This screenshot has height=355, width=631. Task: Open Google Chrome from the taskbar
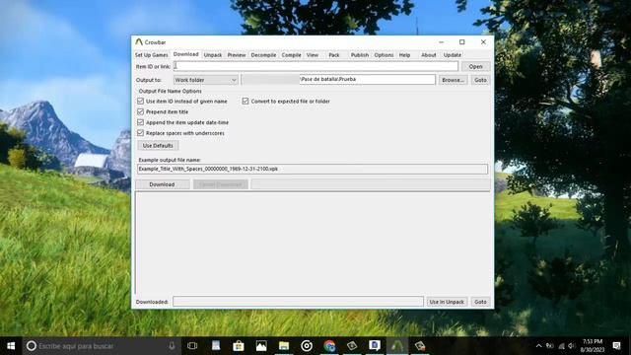(x=329, y=346)
